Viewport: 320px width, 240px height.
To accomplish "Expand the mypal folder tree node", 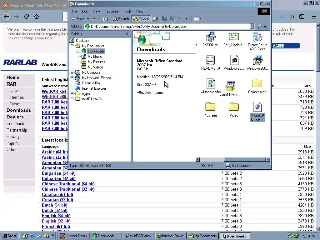I will point(72,94).
